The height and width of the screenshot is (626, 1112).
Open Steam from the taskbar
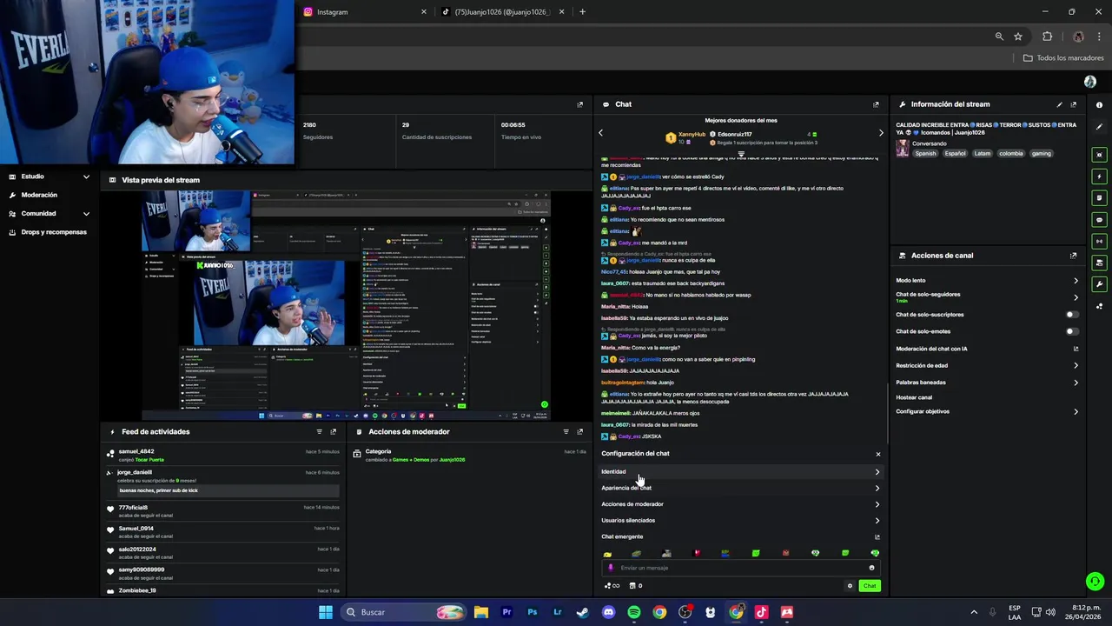pos(583,612)
